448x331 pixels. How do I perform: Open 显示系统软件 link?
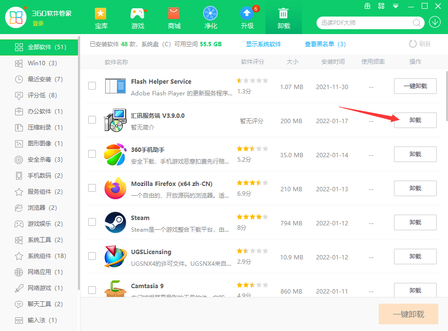tap(263, 44)
